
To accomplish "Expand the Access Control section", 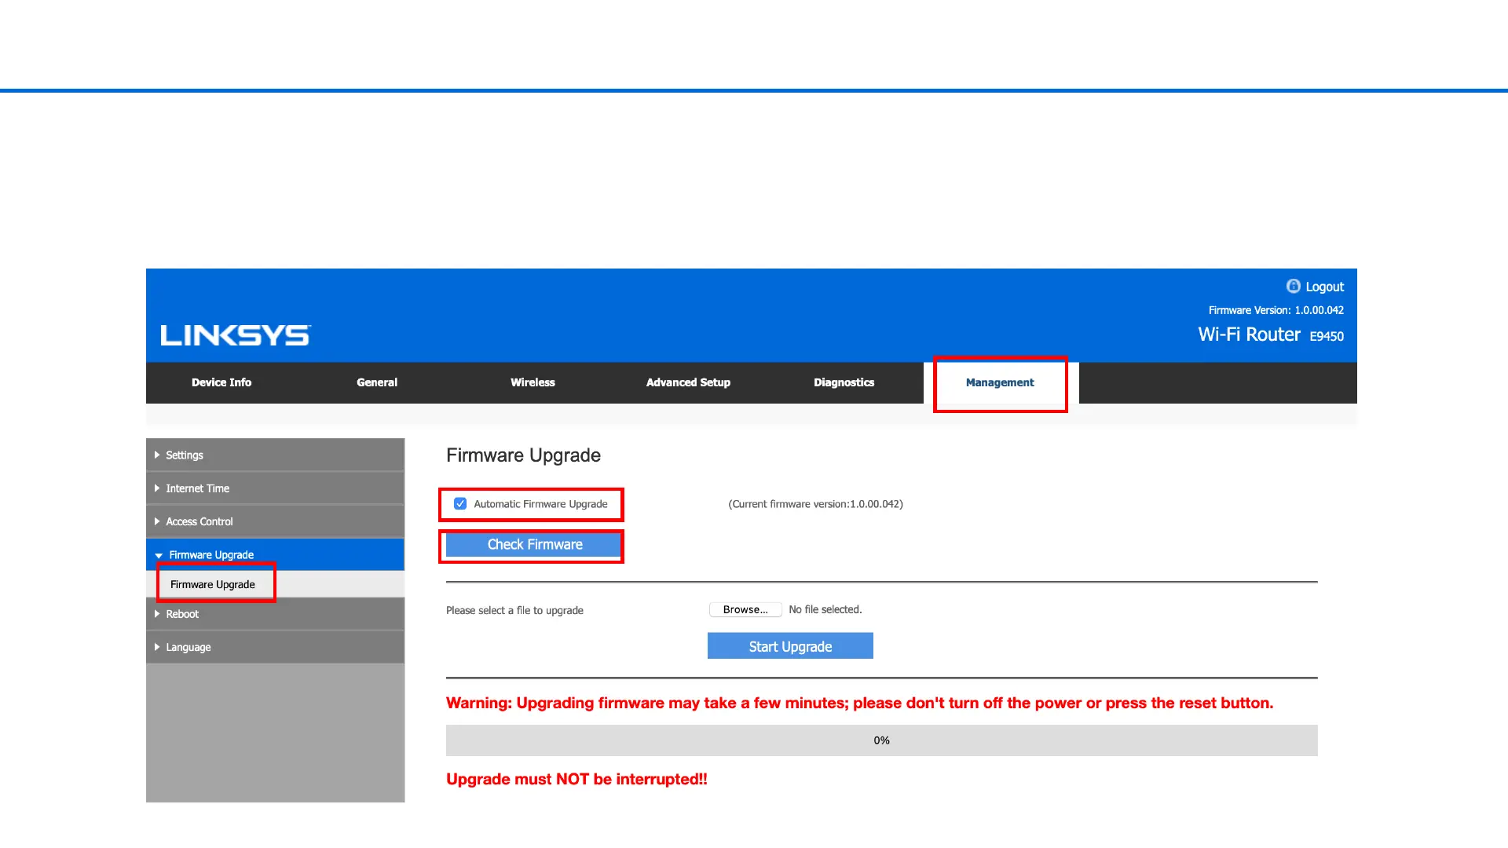I will 199,521.
